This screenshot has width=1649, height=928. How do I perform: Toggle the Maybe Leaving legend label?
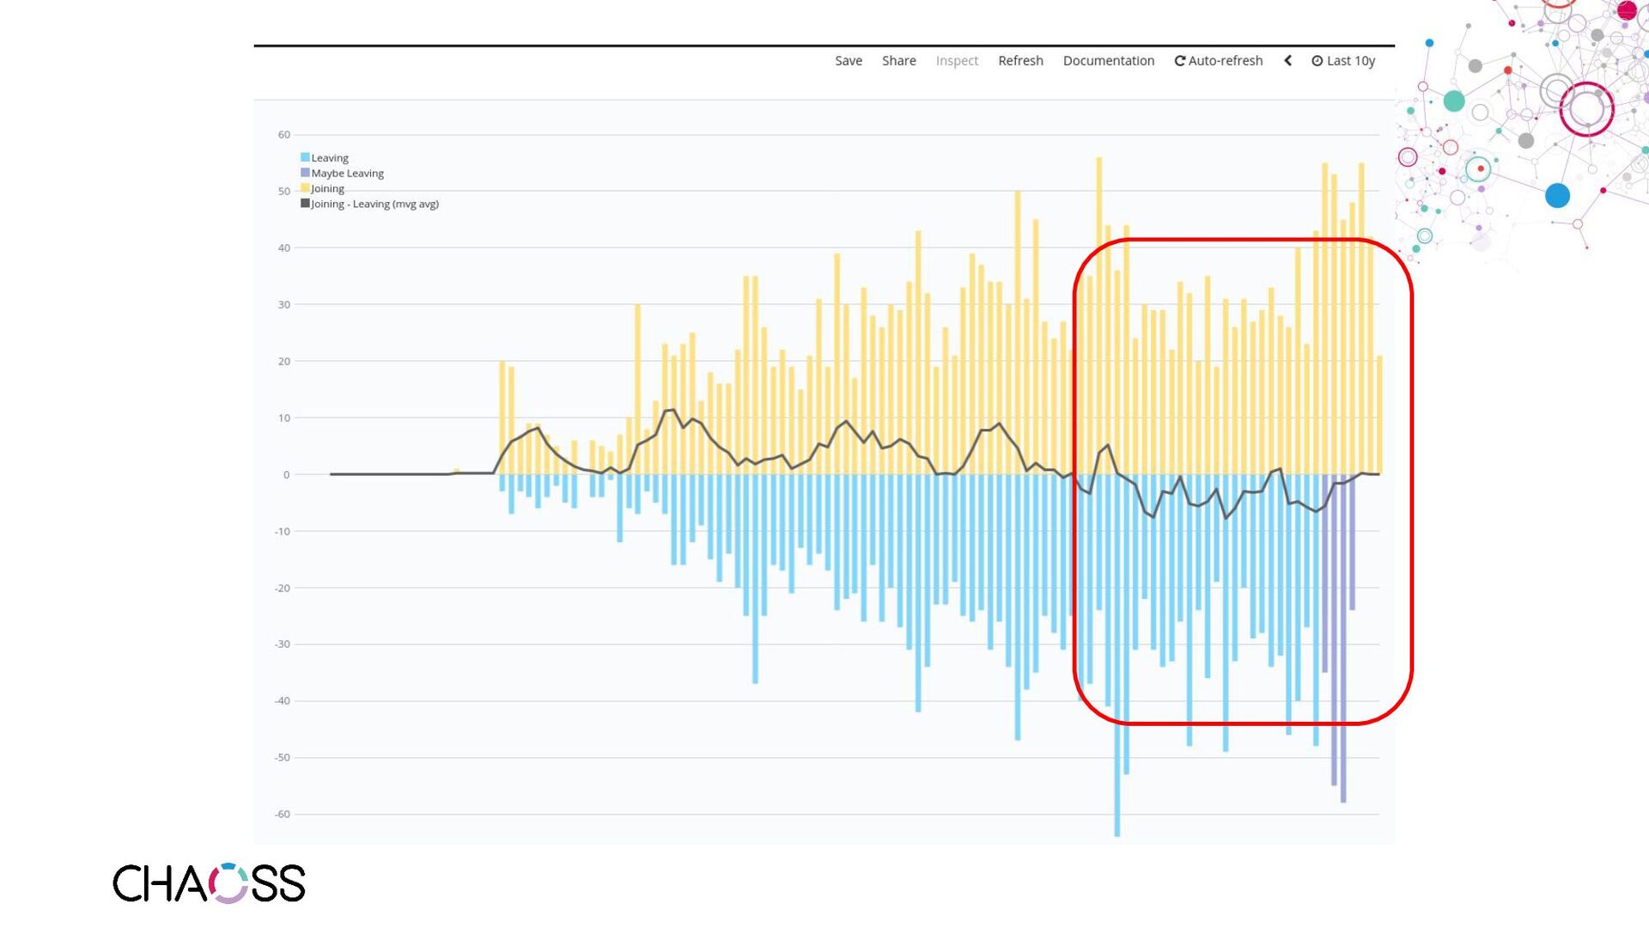click(347, 174)
